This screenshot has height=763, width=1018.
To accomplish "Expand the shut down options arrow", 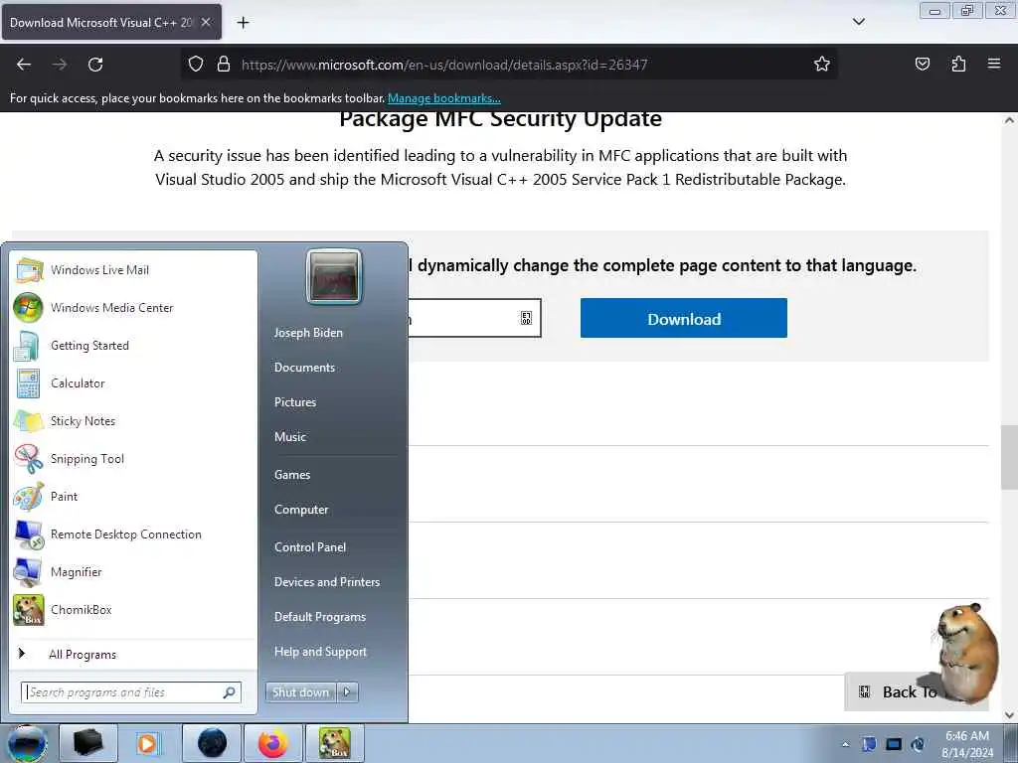I will (347, 692).
